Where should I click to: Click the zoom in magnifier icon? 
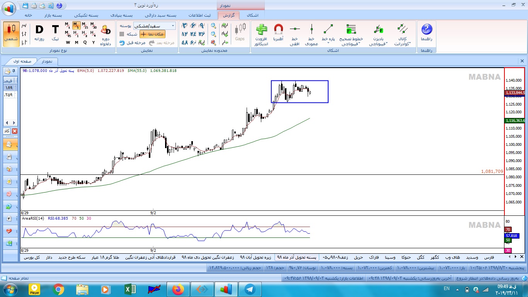point(213,26)
